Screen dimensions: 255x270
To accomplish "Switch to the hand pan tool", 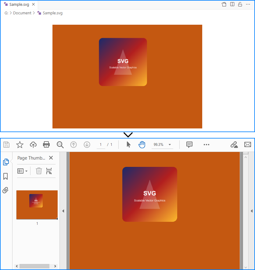I will pyautogui.click(x=142, y=145).
